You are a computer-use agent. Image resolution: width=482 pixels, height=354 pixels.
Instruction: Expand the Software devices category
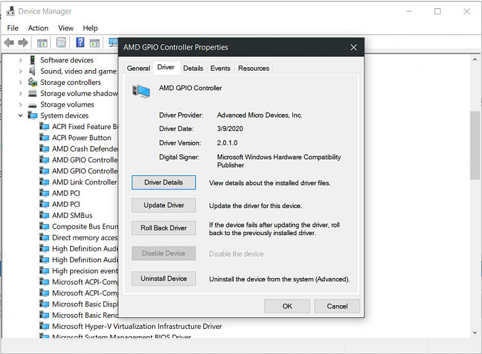coord(21,60)
